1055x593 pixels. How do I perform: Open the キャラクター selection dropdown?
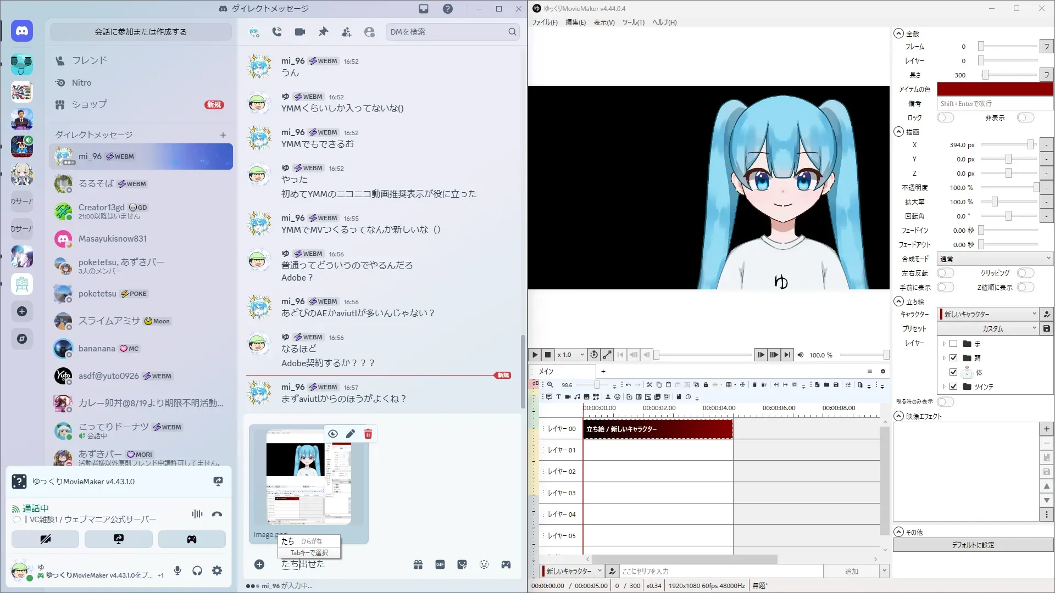click(989, 314)
